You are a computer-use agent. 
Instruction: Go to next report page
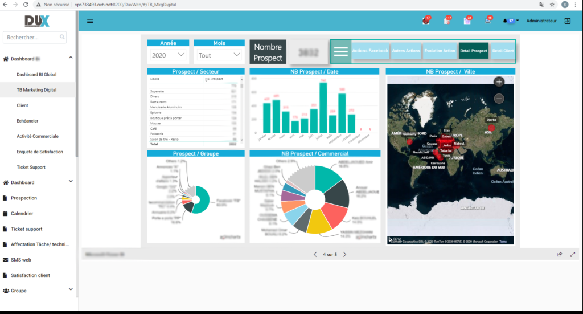pos(344,254)
